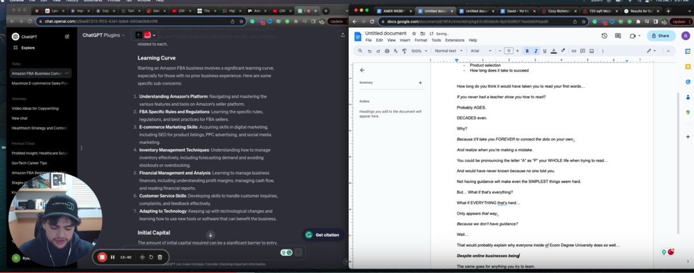Open the ChatGPT Explore page
The height and width of the screenshot is (273, 694).
pyautogui.click(x=29, y=47)
